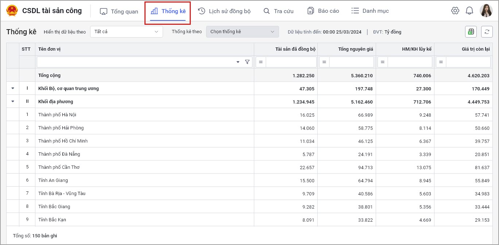Click the equals operator for Tài sản đã đồng bộ
The image size is (499, 245).
pyautogui.click(x=261, y=62)
